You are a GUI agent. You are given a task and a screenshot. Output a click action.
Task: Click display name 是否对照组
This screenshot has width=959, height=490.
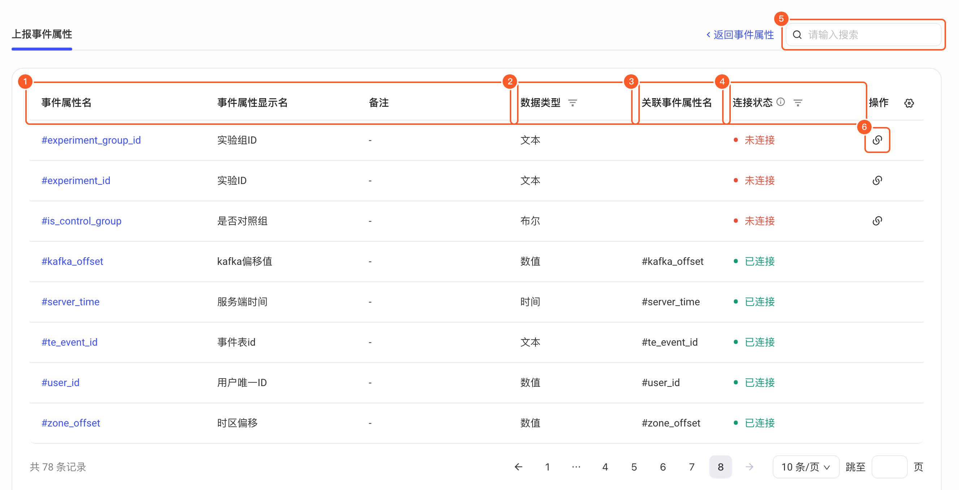[x=242, y=221]
